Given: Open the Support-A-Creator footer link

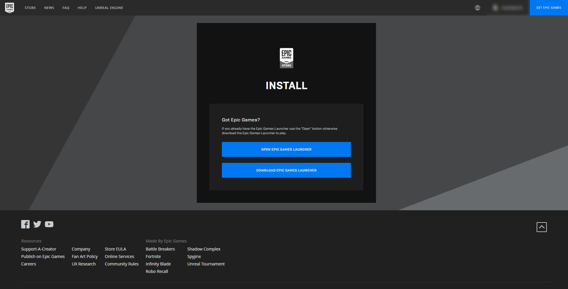Looking at the screenshot, I should pyautogui.click(x=39, y=249).
